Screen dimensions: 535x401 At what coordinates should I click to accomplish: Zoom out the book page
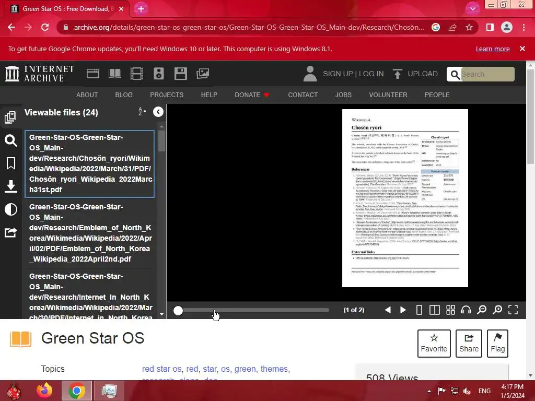[481, 310]
